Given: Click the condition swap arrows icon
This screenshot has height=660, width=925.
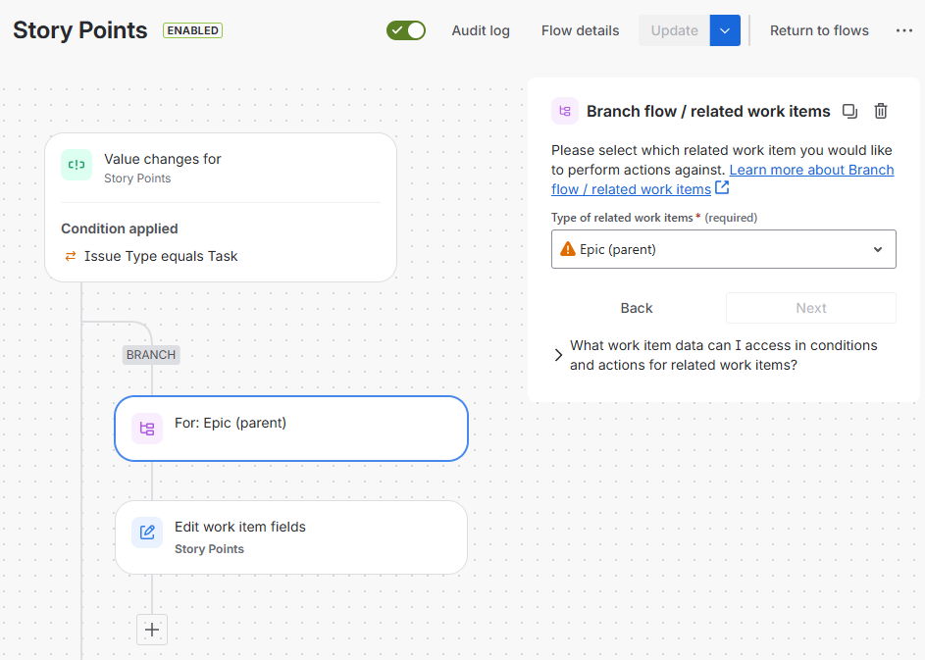Looking at the screenshot, I should click(x=71, y=256).
